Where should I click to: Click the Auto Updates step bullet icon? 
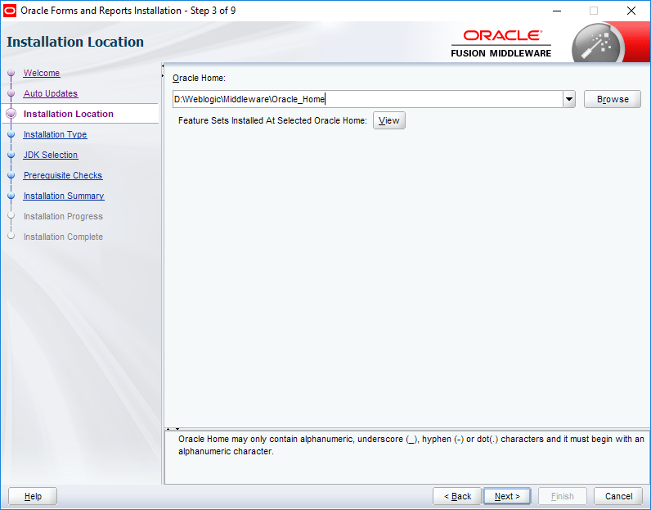11,93
